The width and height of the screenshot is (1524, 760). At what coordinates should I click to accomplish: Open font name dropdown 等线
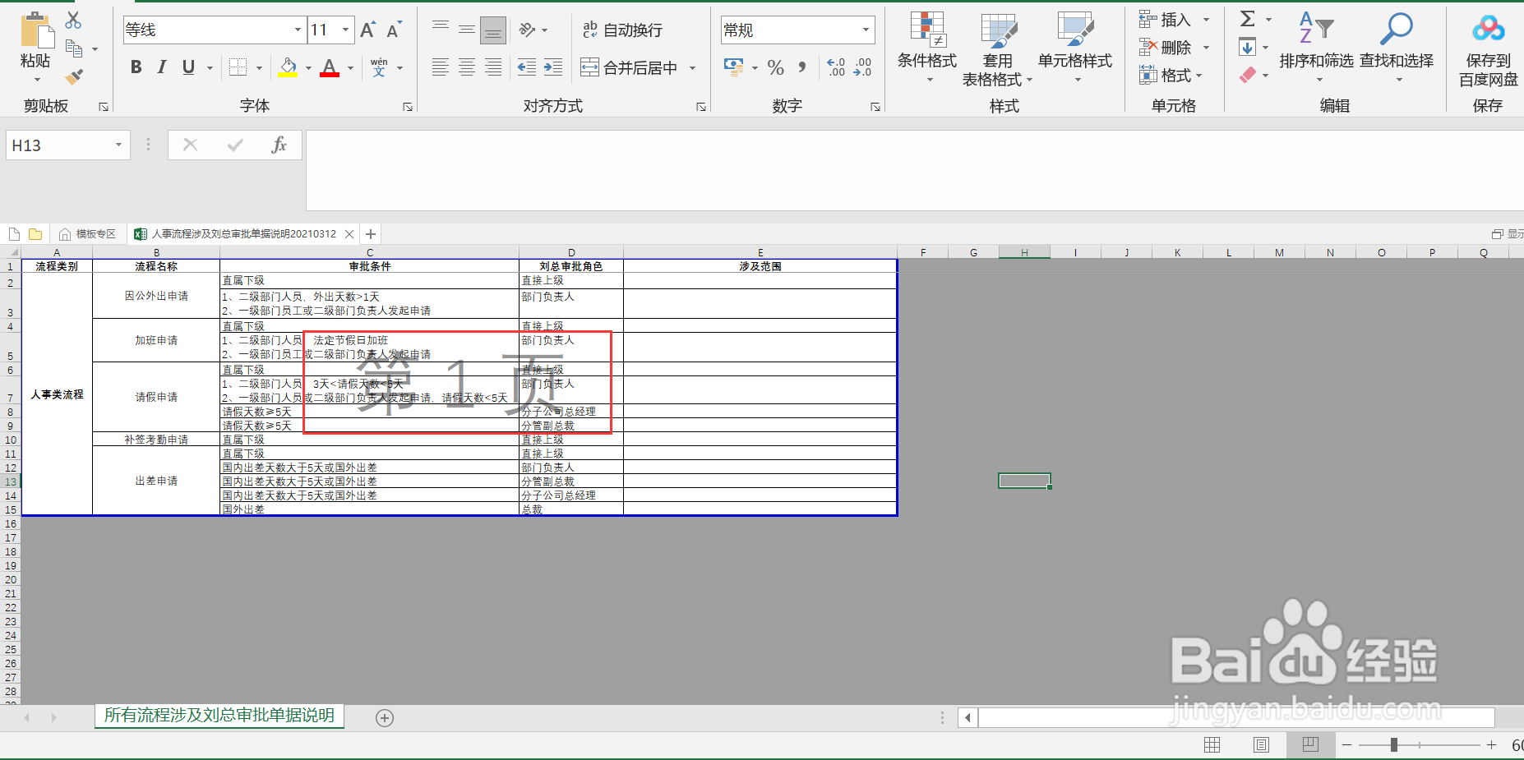pyautogui.click(x=298, y=30)
